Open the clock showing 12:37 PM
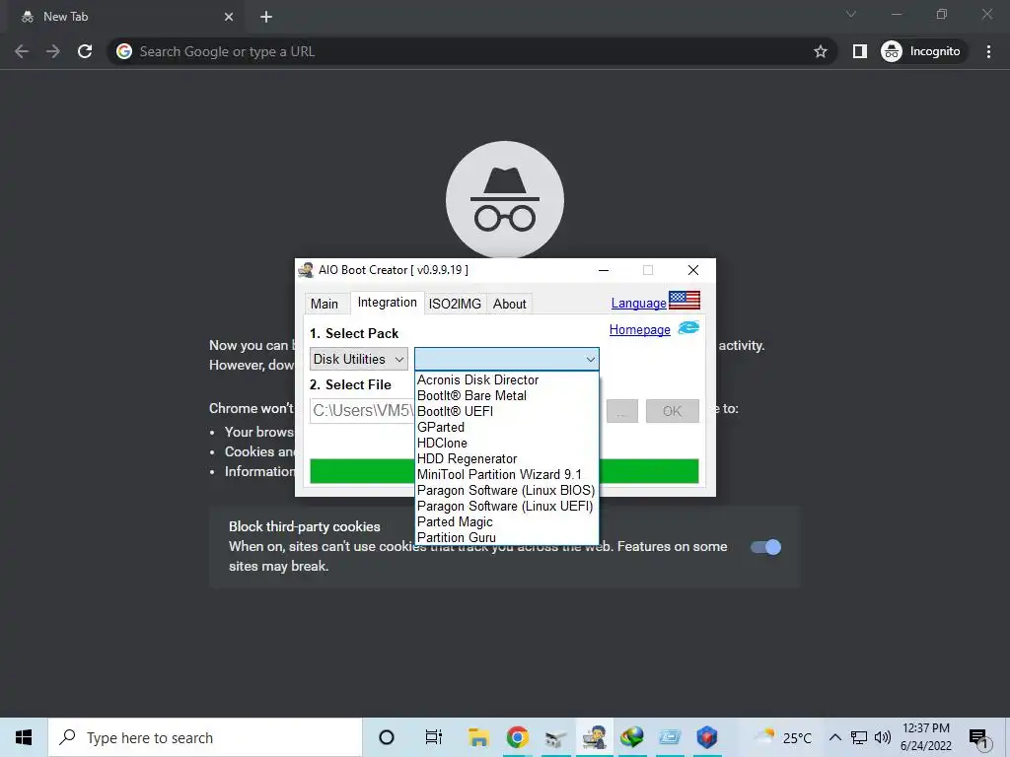Image resolution: width=1010 pixels, height=757 pixels. pos(925,737)
